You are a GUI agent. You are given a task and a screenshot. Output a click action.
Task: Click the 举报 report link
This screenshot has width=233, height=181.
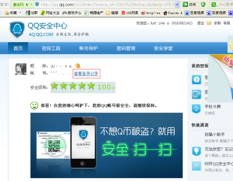pos(227,23)
